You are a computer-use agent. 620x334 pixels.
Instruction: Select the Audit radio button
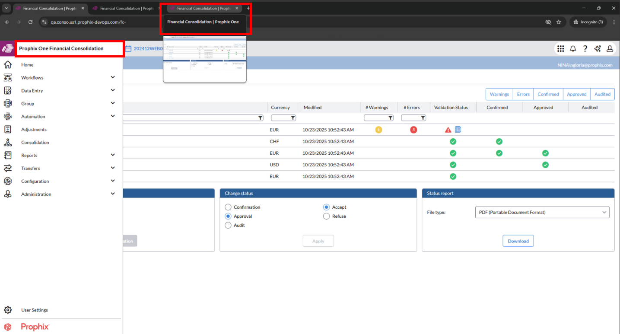[228, 226]
